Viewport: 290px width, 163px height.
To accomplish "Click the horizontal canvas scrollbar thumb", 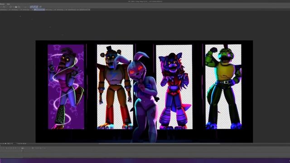I will pos(159,144).
